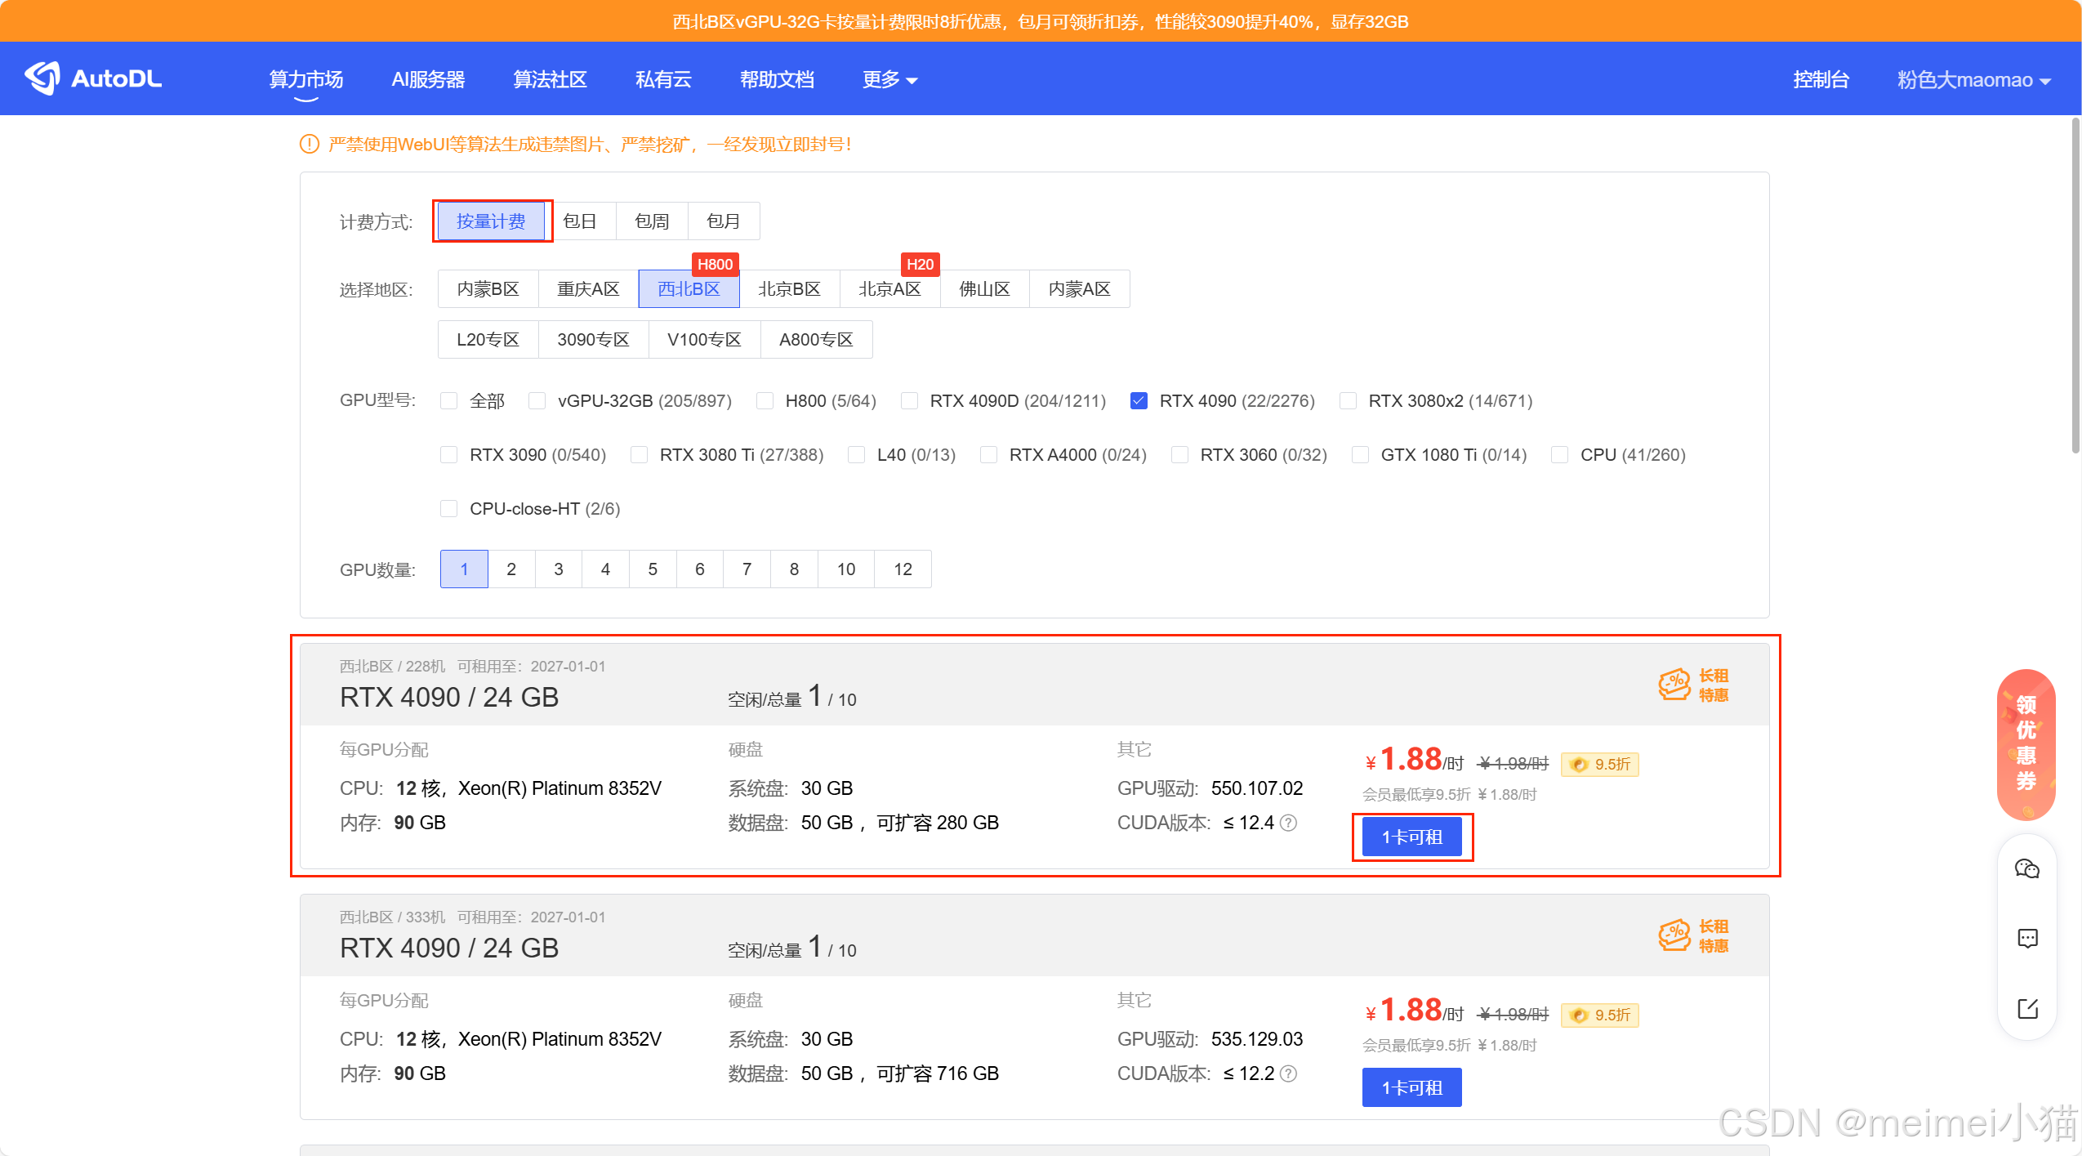
Task: Open the 帮助文档 navigation item
Action: (x=776, y=79)
